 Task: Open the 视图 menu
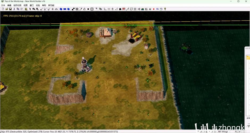click(26, 5)
